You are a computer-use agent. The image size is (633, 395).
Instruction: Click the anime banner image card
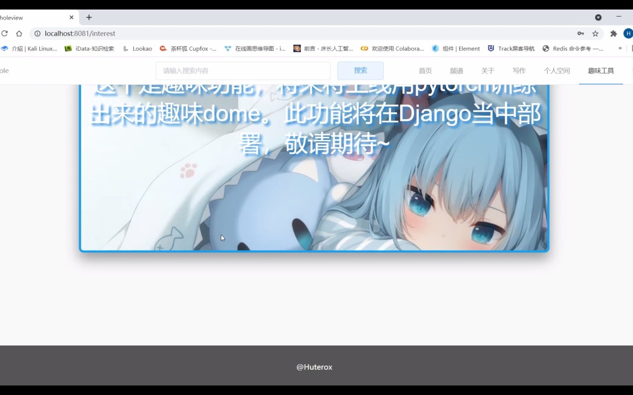(314, 168)
